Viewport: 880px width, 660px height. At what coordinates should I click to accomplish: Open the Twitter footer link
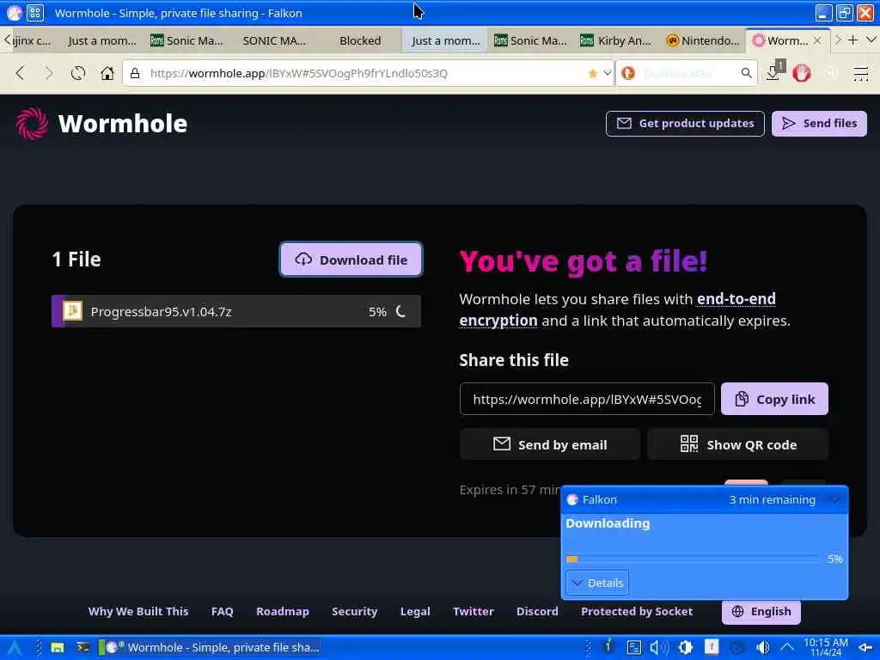coord(474,611)
